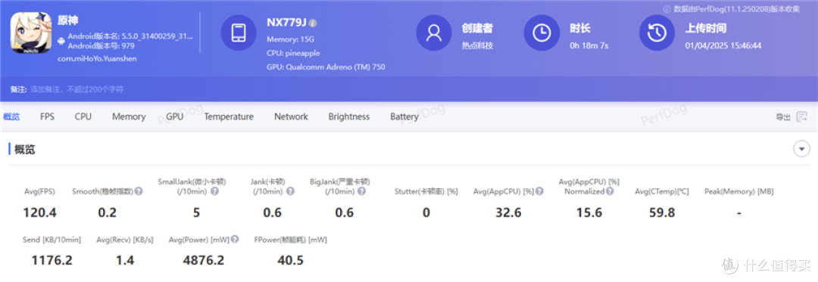
Task: Click the Stutter value 0
Action: (426, 212)
